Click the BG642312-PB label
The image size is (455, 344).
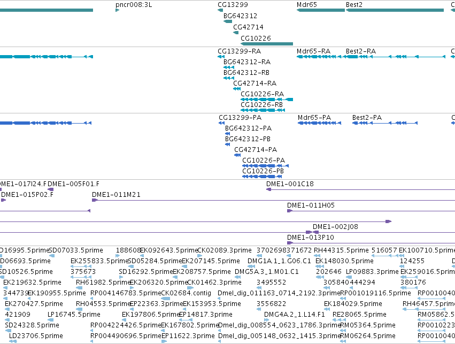[248, 139]
